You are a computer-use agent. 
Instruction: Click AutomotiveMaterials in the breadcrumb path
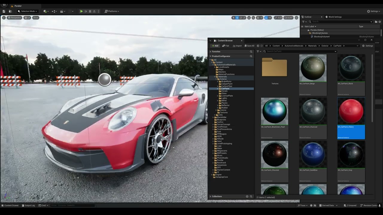tap(294, 46)
